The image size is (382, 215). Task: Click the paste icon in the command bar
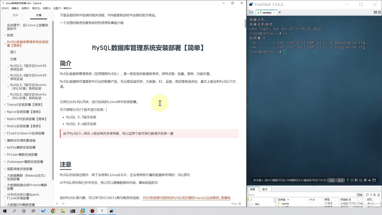point(357,180)
